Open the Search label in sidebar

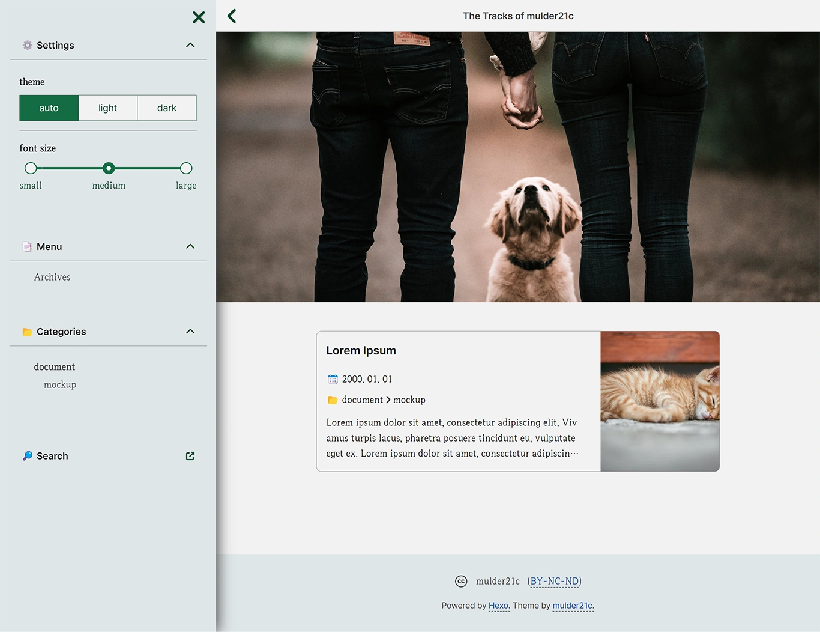(x=52, y=456)
